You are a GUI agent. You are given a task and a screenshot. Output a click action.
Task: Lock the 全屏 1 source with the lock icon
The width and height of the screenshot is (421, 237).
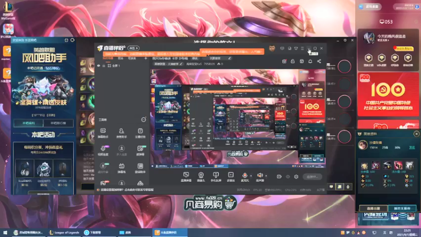click(104, 65)
